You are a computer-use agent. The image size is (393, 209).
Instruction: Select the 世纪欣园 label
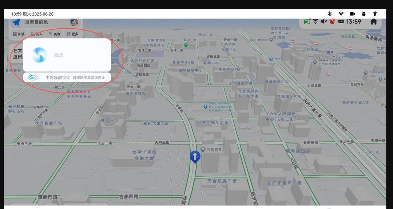point(348,37)
